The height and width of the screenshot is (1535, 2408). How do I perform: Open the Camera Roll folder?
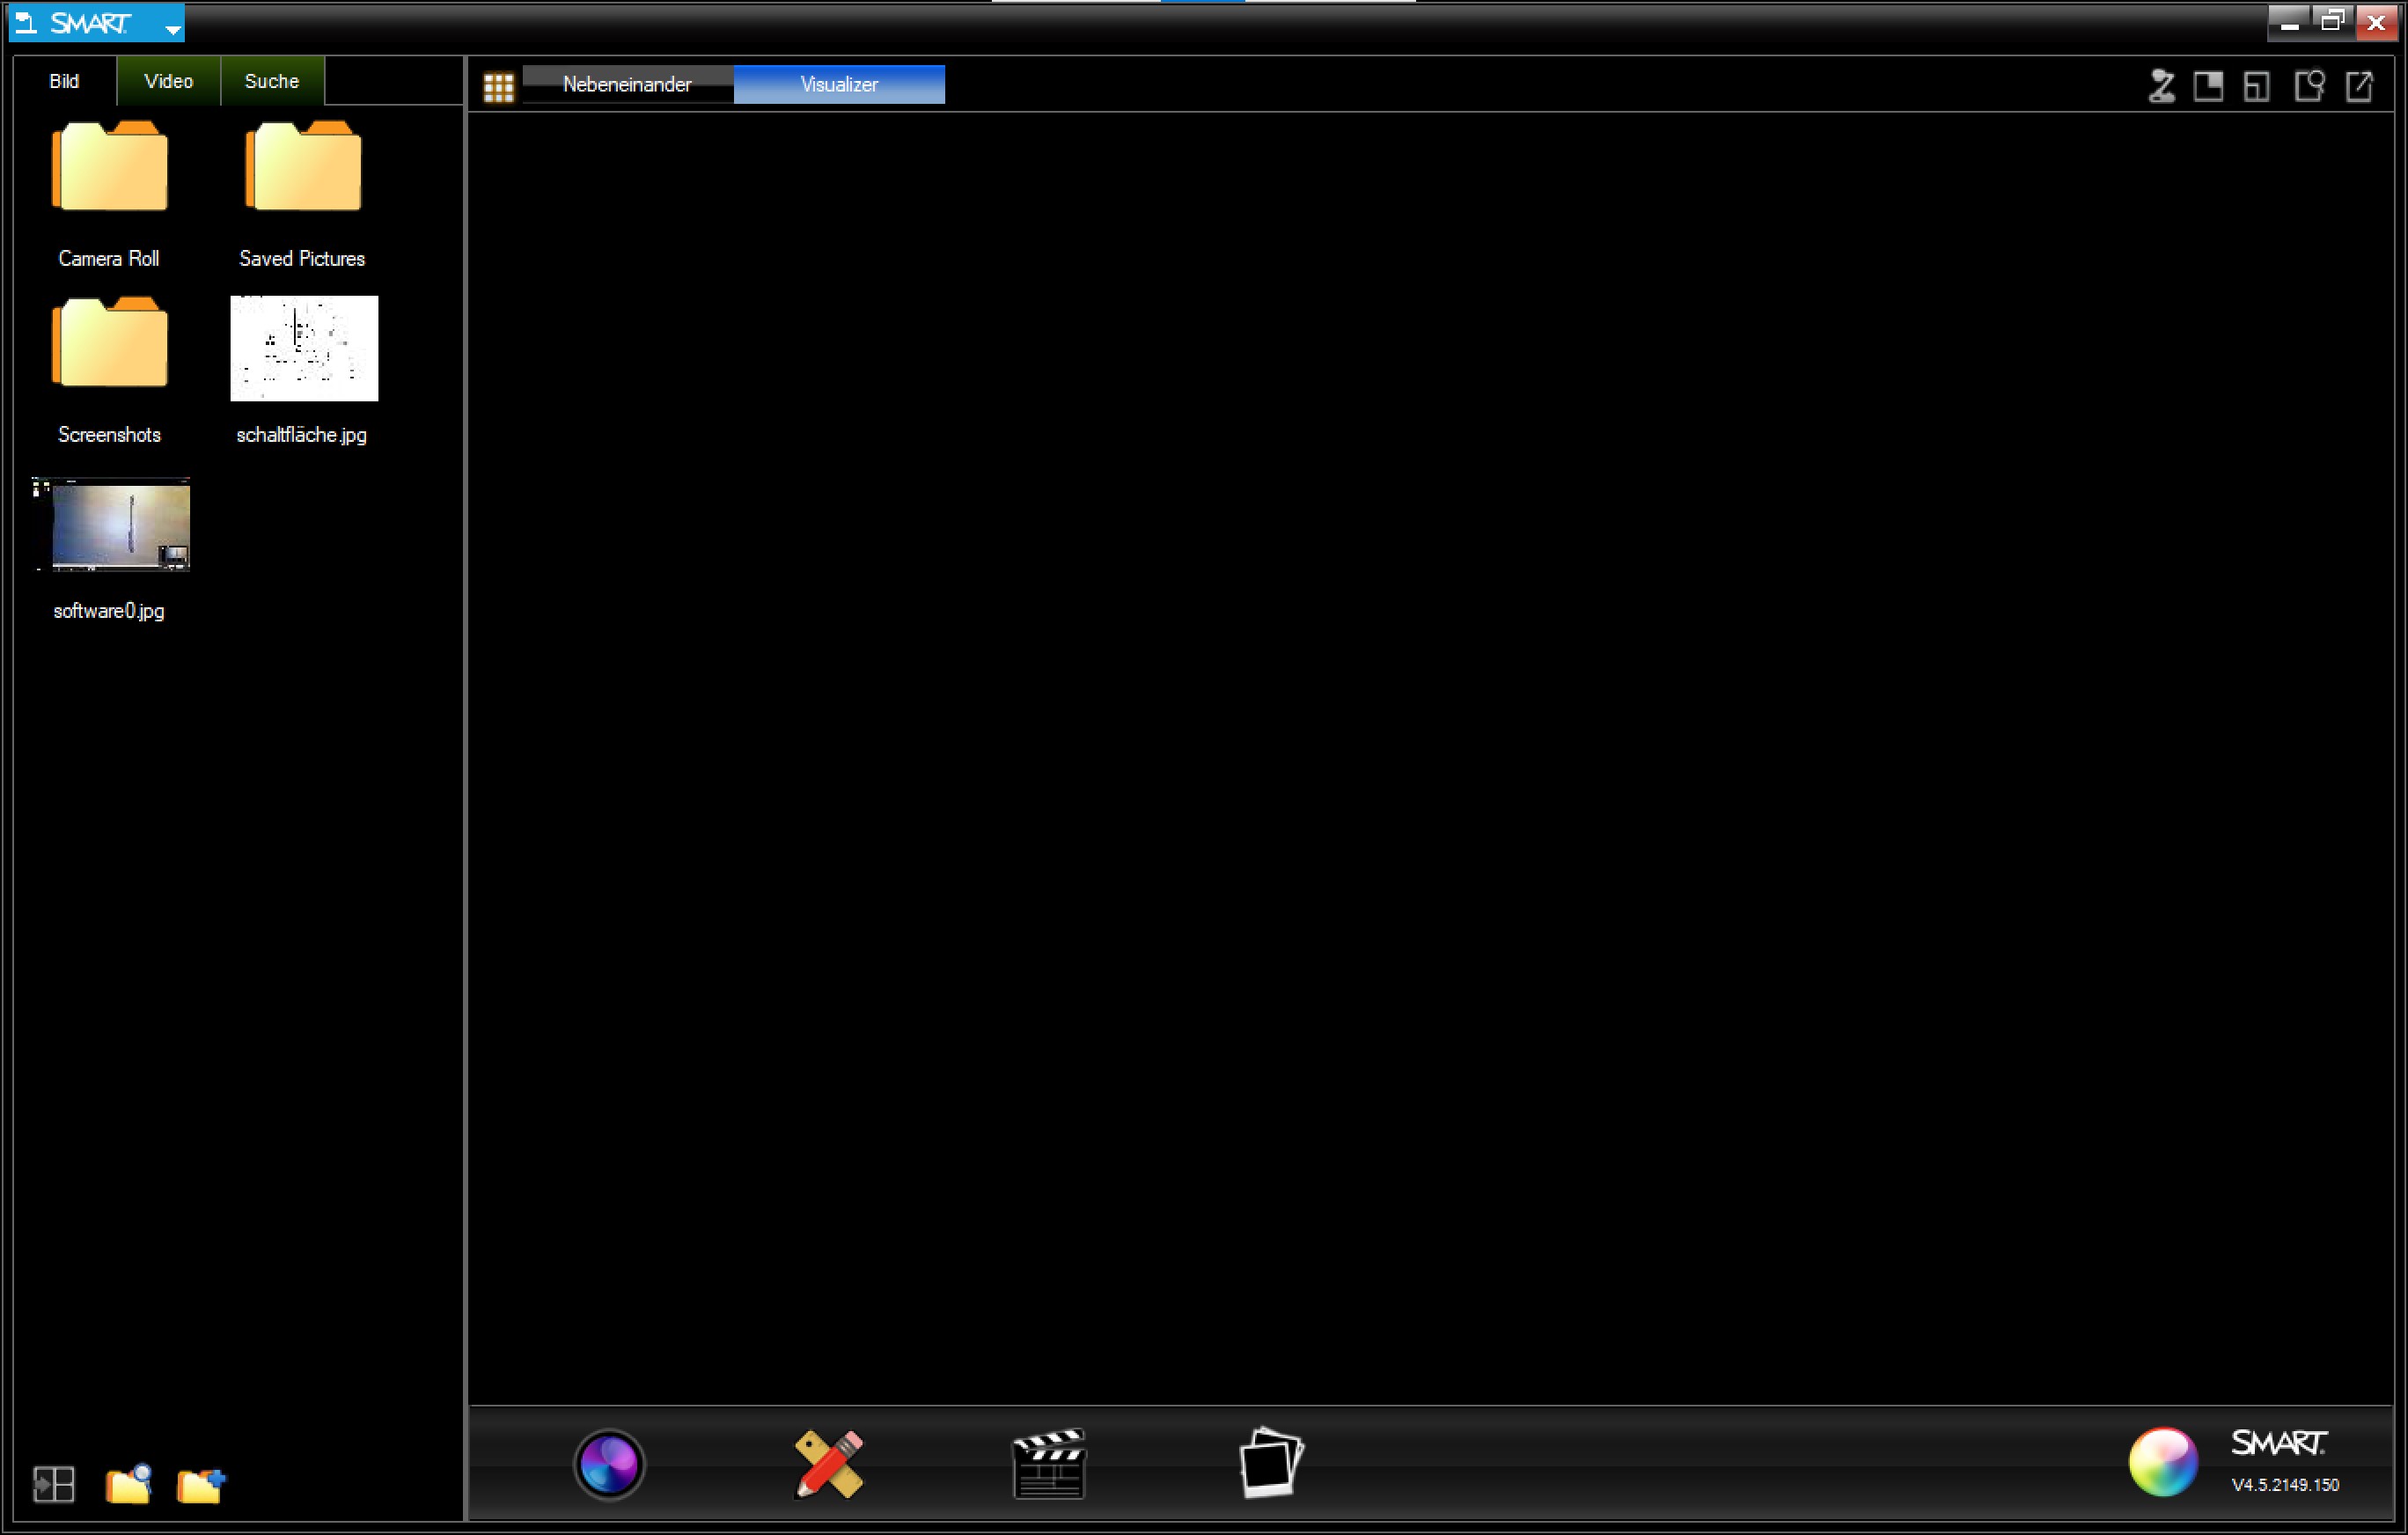[x=110, y=166]
